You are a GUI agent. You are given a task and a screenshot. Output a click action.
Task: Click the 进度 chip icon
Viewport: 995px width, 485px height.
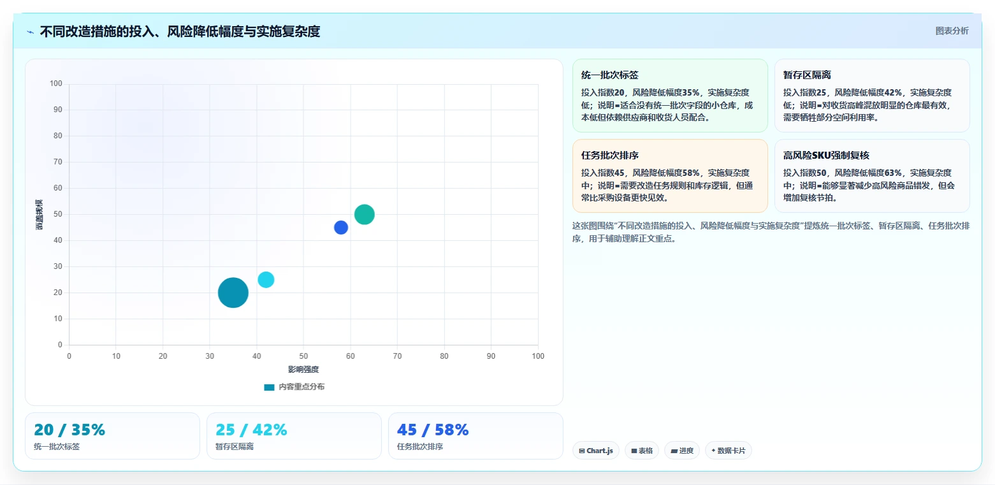coord(674,451)
